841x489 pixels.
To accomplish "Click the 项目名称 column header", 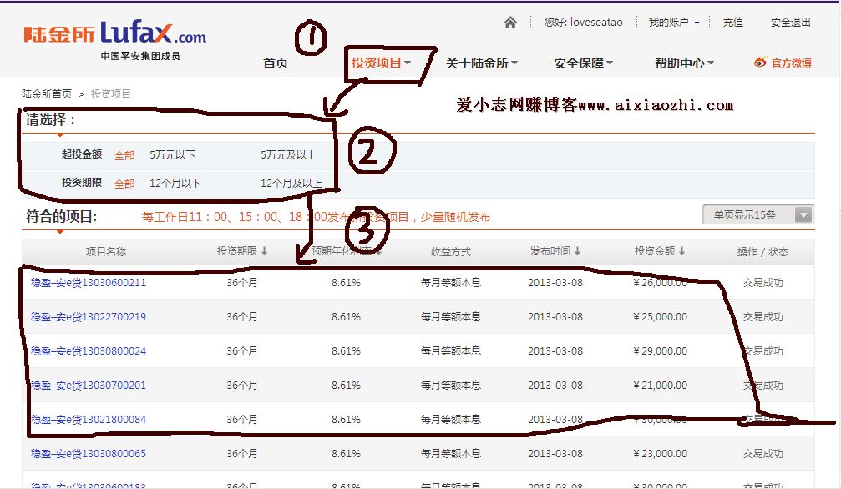I will click(x=106, y=251).
